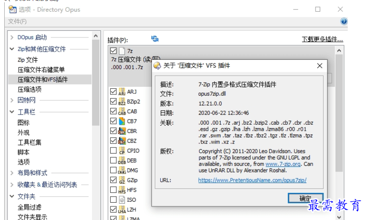Open the 图标 page under 工具栏
365x220 pixels.
point(23,122)
